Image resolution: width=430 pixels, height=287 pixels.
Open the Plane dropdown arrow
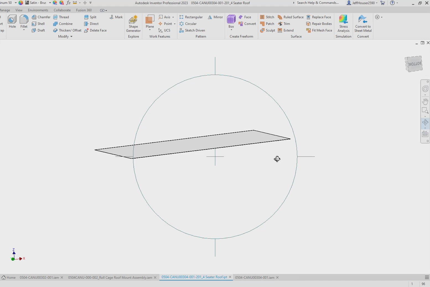pos(150,30)
